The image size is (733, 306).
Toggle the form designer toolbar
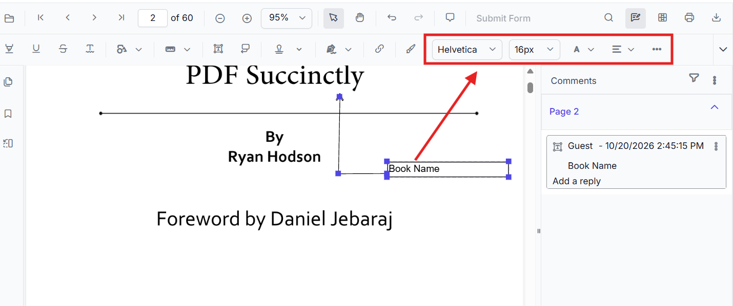pos(662,18)
